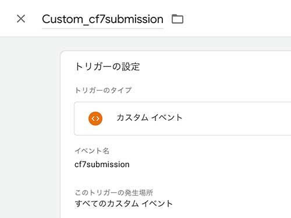Close the trigger editor with the X icon
Image resolution: width=291 pixels, height=218 pixels.
tap(21, 19)
